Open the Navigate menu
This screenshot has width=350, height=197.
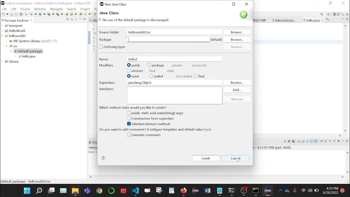56,9
